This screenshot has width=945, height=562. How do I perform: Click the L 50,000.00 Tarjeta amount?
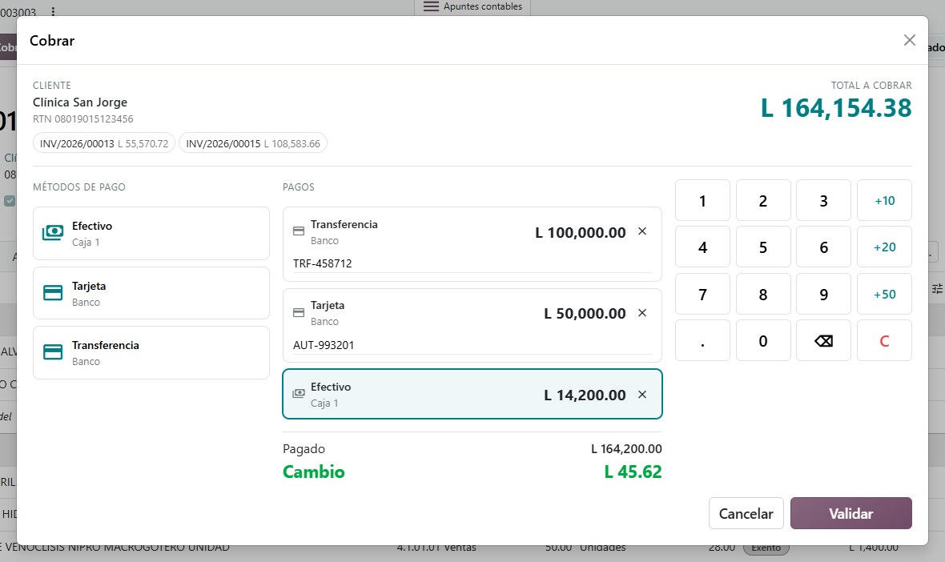[585, 314]
